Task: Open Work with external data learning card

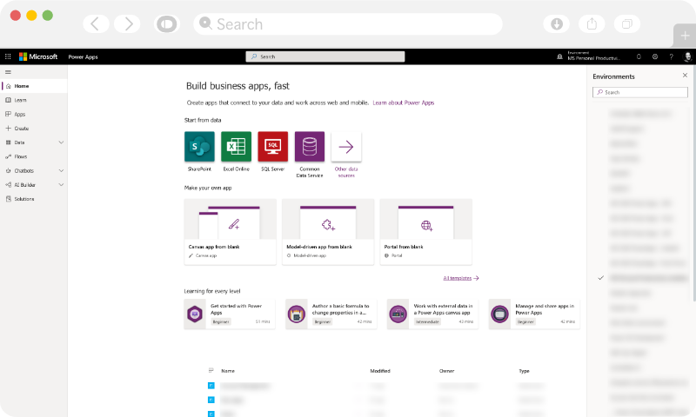Action: tap(432, 314)
